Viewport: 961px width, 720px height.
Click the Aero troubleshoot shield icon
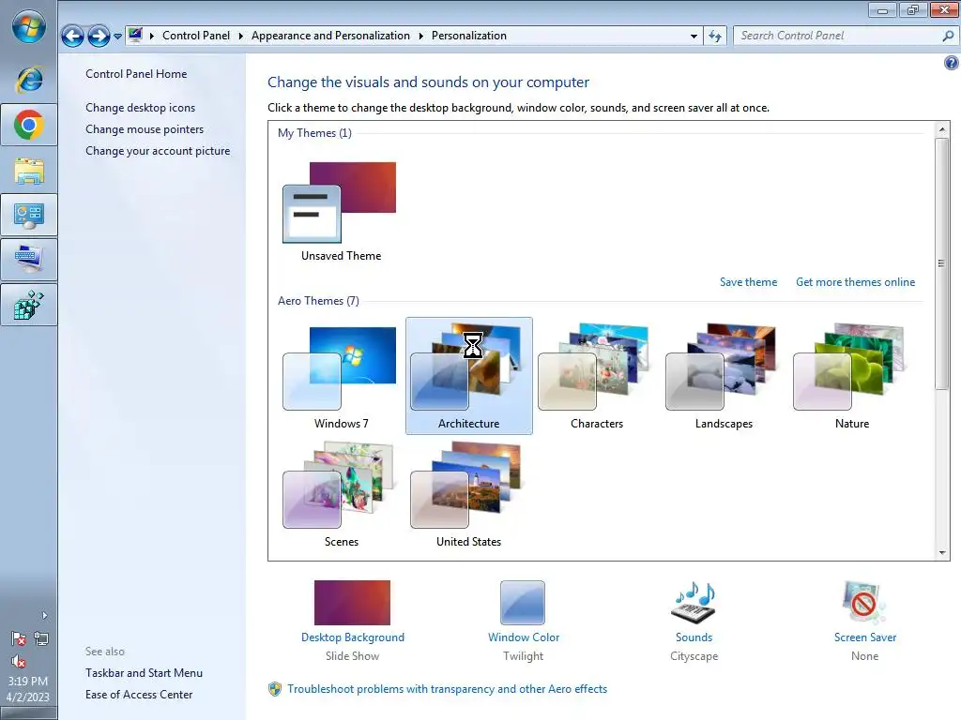tap(275, 689)
